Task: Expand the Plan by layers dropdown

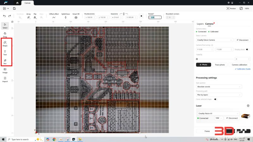Action: [219, 95]
